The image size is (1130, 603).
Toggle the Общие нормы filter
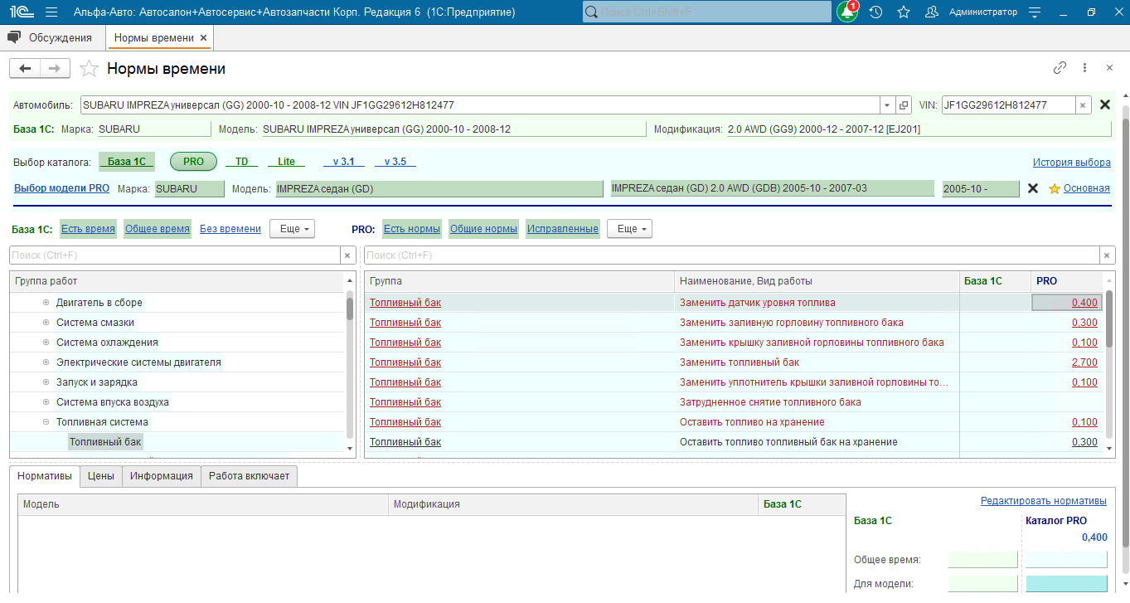[x=483, y=229]
